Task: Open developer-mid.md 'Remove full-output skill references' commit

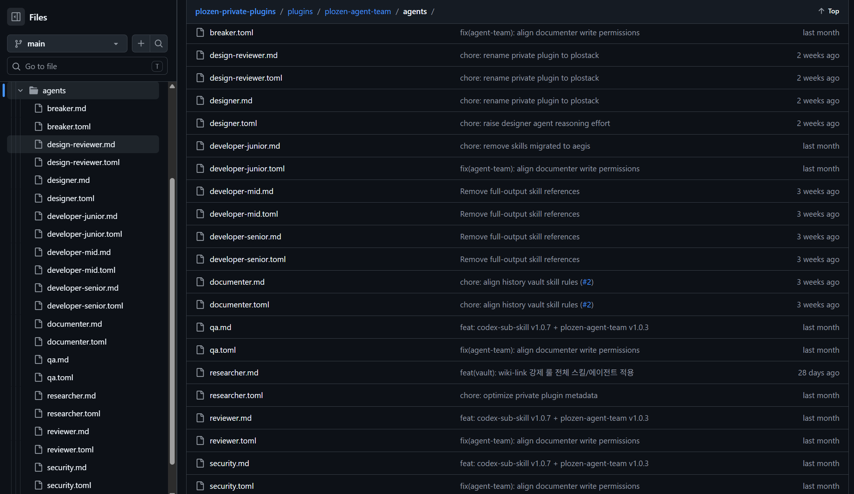Action: tap(520, 191)
